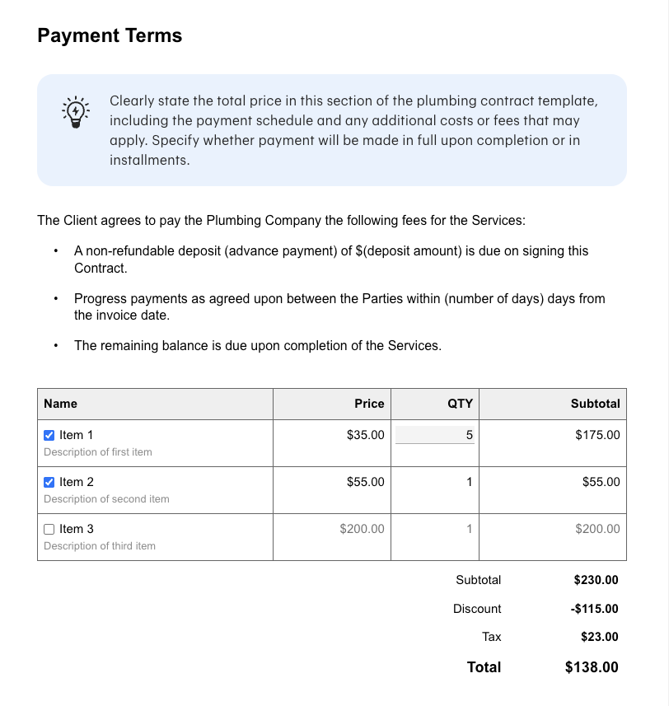Screen dimensions: 669x706
Task: Click the Item 1 quantity field
Action: pos(435,435)
